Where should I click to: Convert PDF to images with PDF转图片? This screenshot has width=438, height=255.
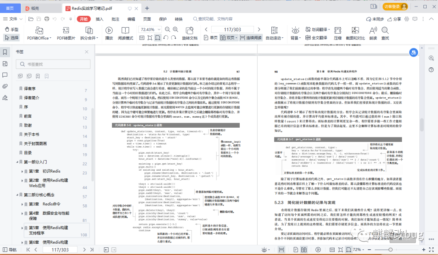coord(66,34)
